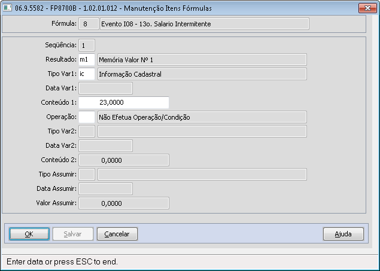Close the Manutenção Itens Fórmulas window
The width and height of the screenshot is (380, 271).
(367, 8)
